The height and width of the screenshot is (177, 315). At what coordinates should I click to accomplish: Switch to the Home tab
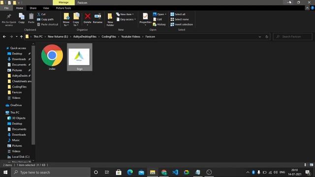click(x=20, y=8)
